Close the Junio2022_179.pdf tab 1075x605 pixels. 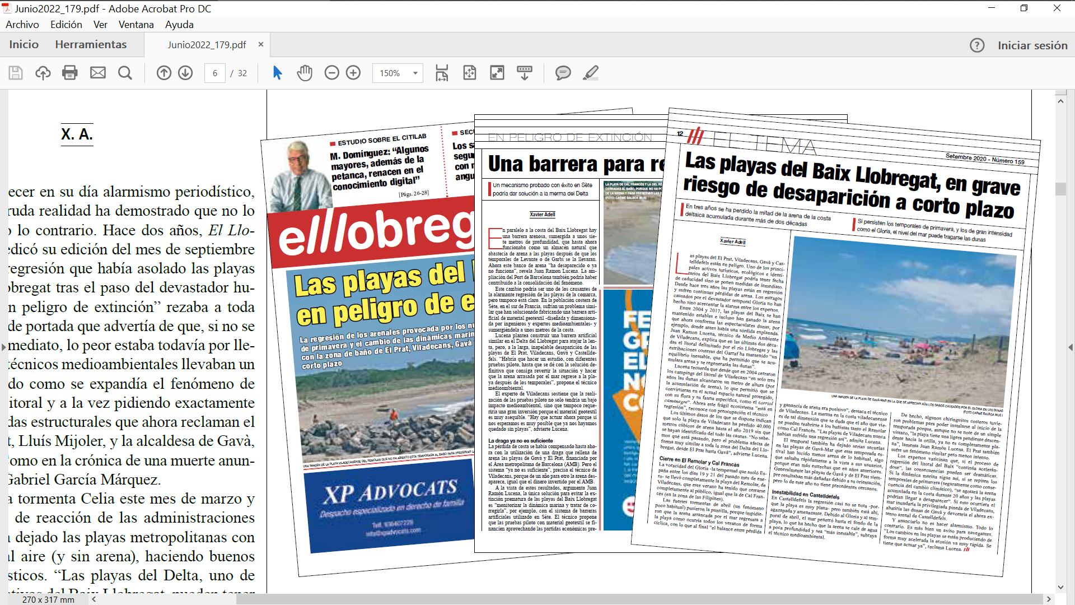point(261,44)
